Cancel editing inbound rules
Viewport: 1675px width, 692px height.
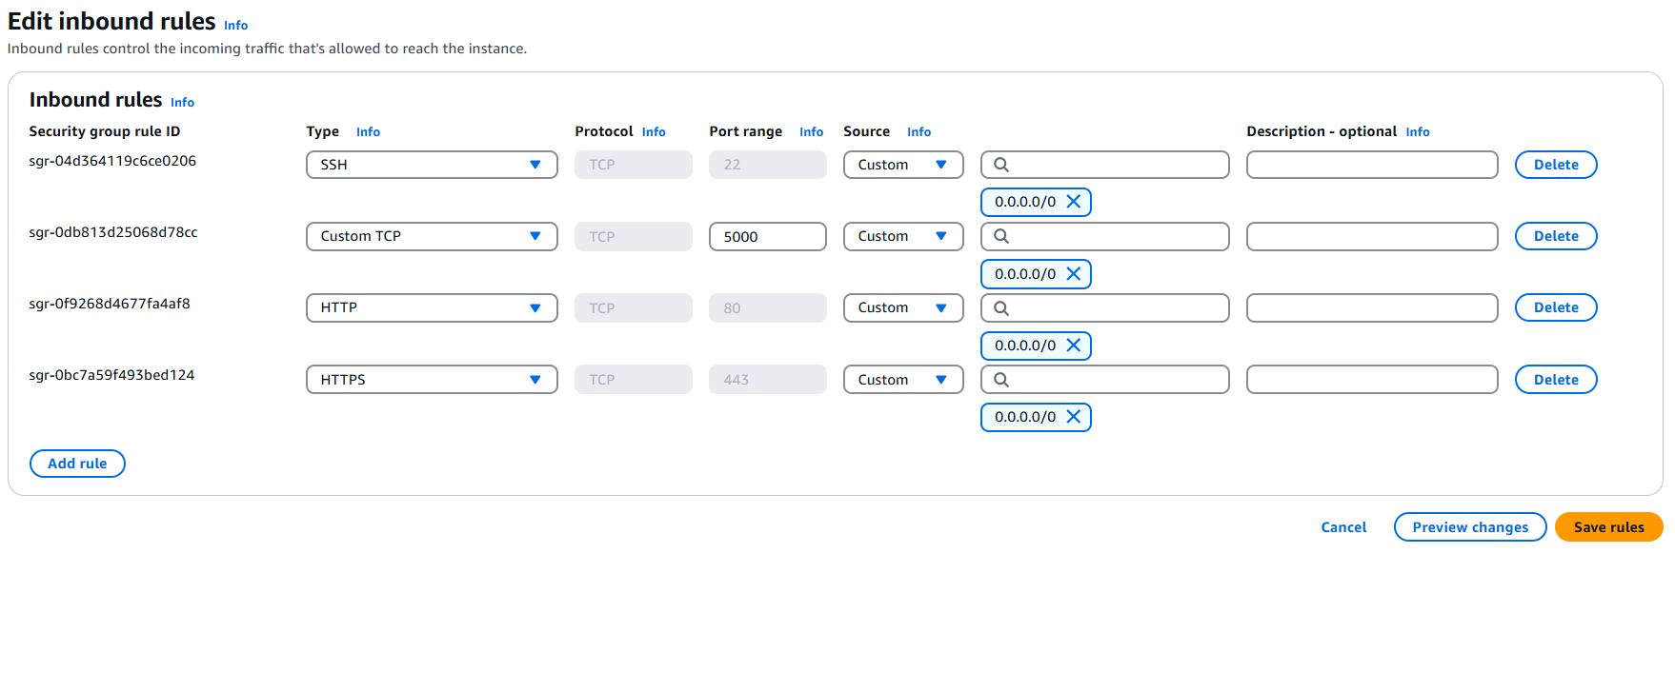point(1342,527)
